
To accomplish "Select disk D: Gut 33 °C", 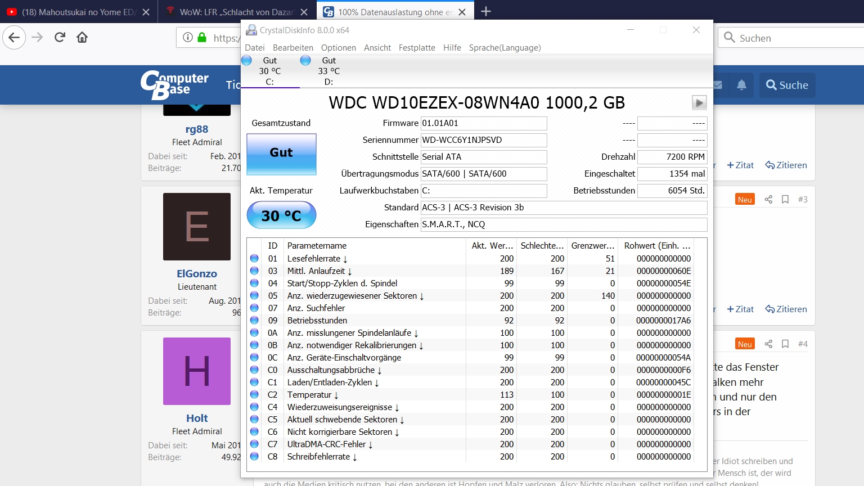I will point(328,71).
